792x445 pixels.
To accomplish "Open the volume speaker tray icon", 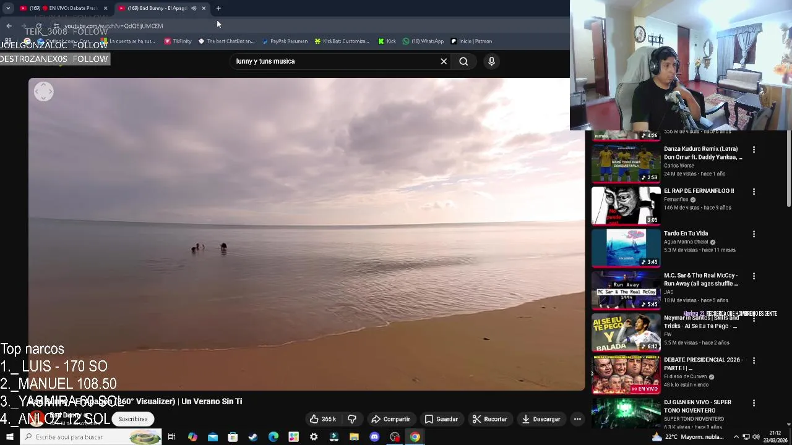I will (755, 437).
